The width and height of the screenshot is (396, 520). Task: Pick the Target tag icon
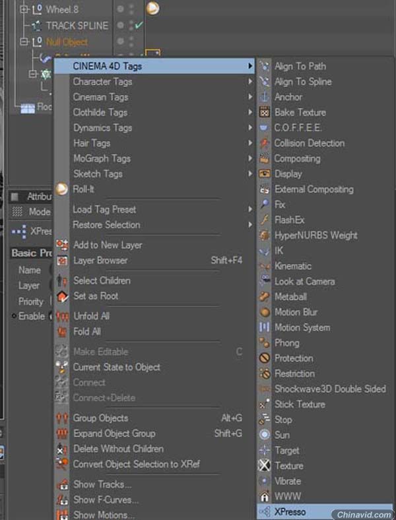tap(265, 450)
